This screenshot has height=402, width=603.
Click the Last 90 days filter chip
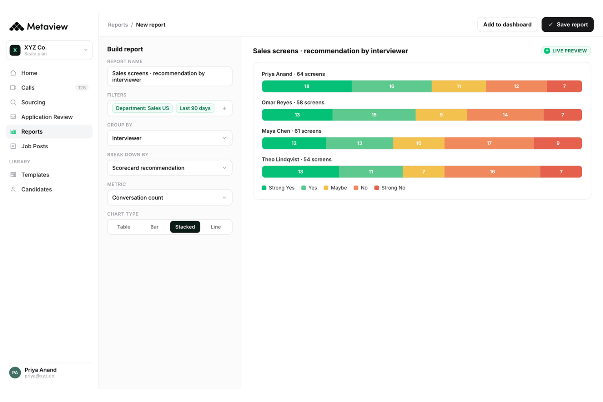(195, 108)
